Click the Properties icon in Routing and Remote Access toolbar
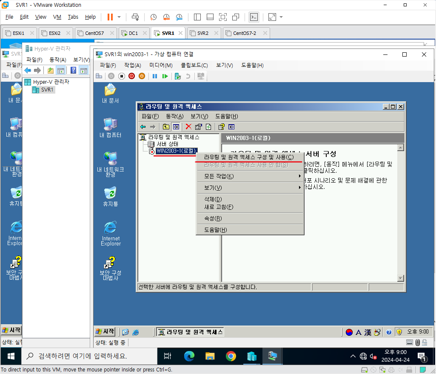This screenshot has height=374, width=436. [x=198, y=127]
